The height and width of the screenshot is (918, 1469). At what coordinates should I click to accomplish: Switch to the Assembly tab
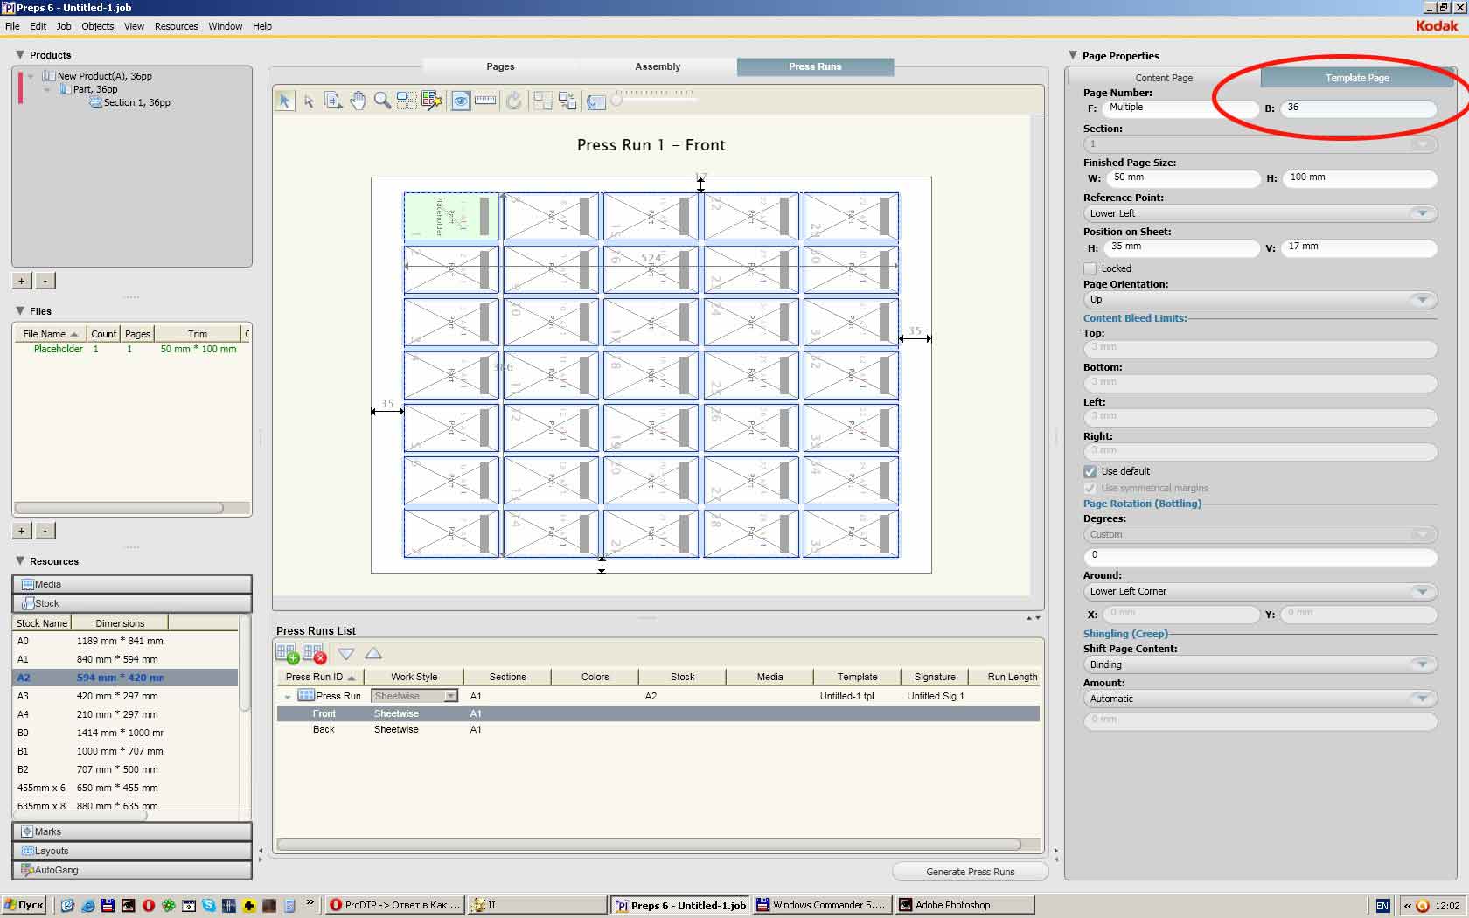[x=658, y=66]
